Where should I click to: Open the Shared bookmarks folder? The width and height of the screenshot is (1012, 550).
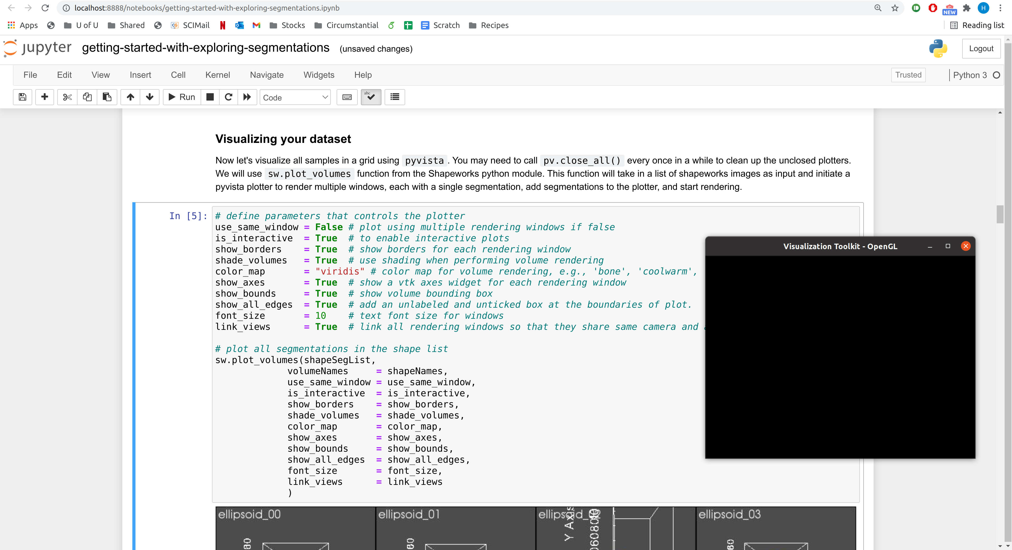click(126, 25)
